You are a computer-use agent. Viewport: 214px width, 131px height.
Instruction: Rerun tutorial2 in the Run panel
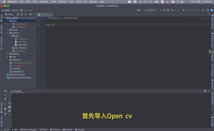coord(5,95)
